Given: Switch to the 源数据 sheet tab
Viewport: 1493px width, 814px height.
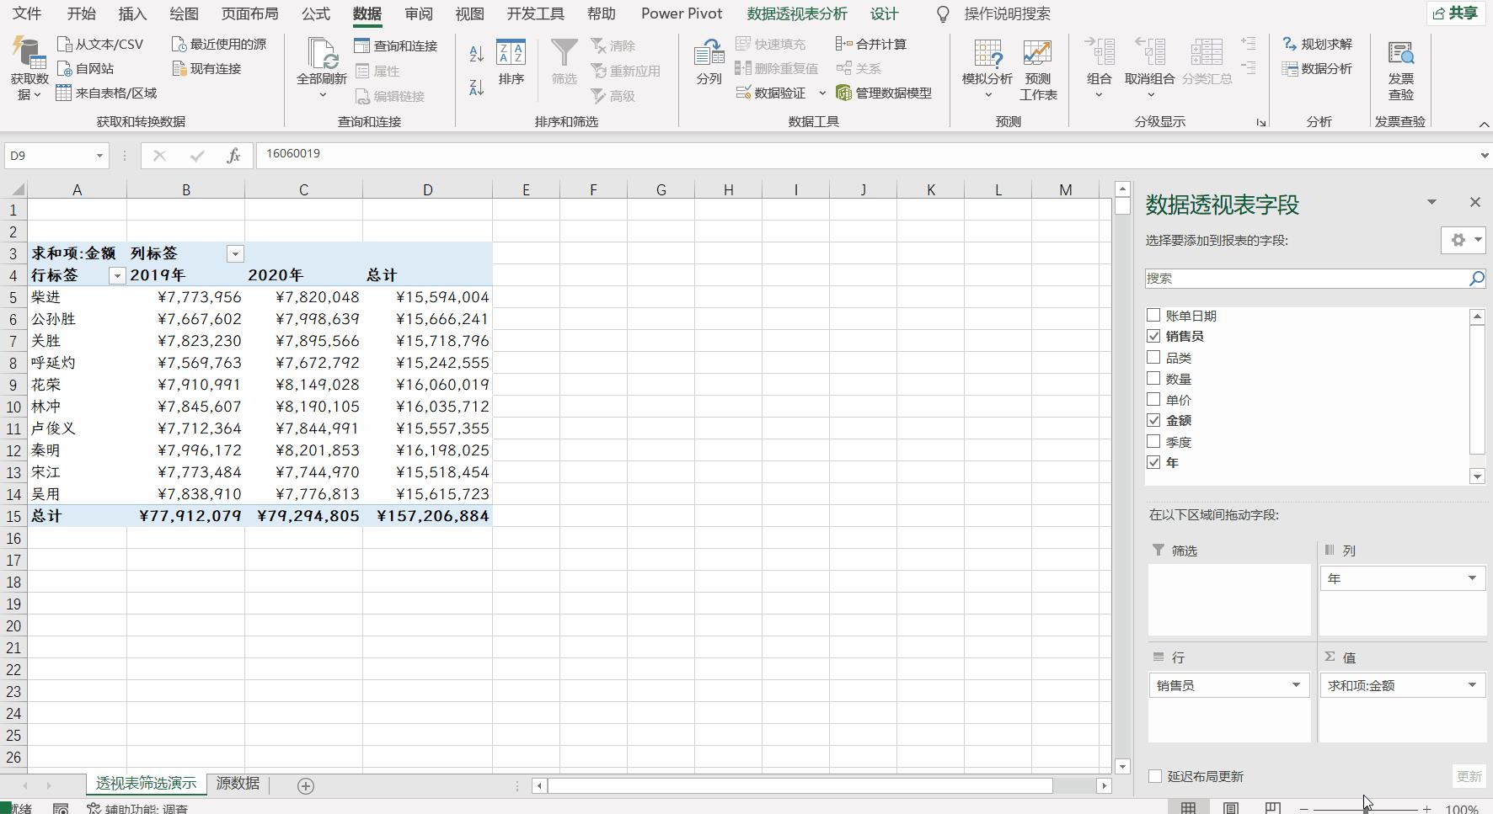Looking at the screenshot, I should coord(238,783).
